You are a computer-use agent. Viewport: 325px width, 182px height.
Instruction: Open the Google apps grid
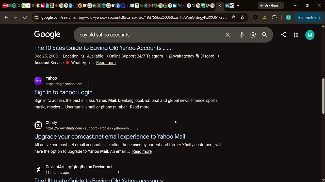pyautogui.click(x=296, y=35)
